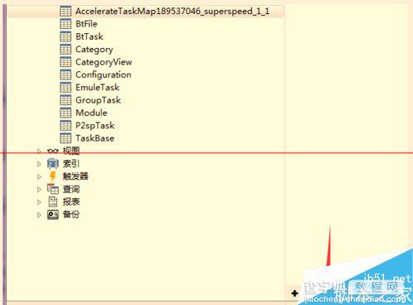Image resolution: width=413 pixels, height=305 pixels.
Task: Click the Configuration table icon
Action: pyautogui.click(x=65, y=74)
